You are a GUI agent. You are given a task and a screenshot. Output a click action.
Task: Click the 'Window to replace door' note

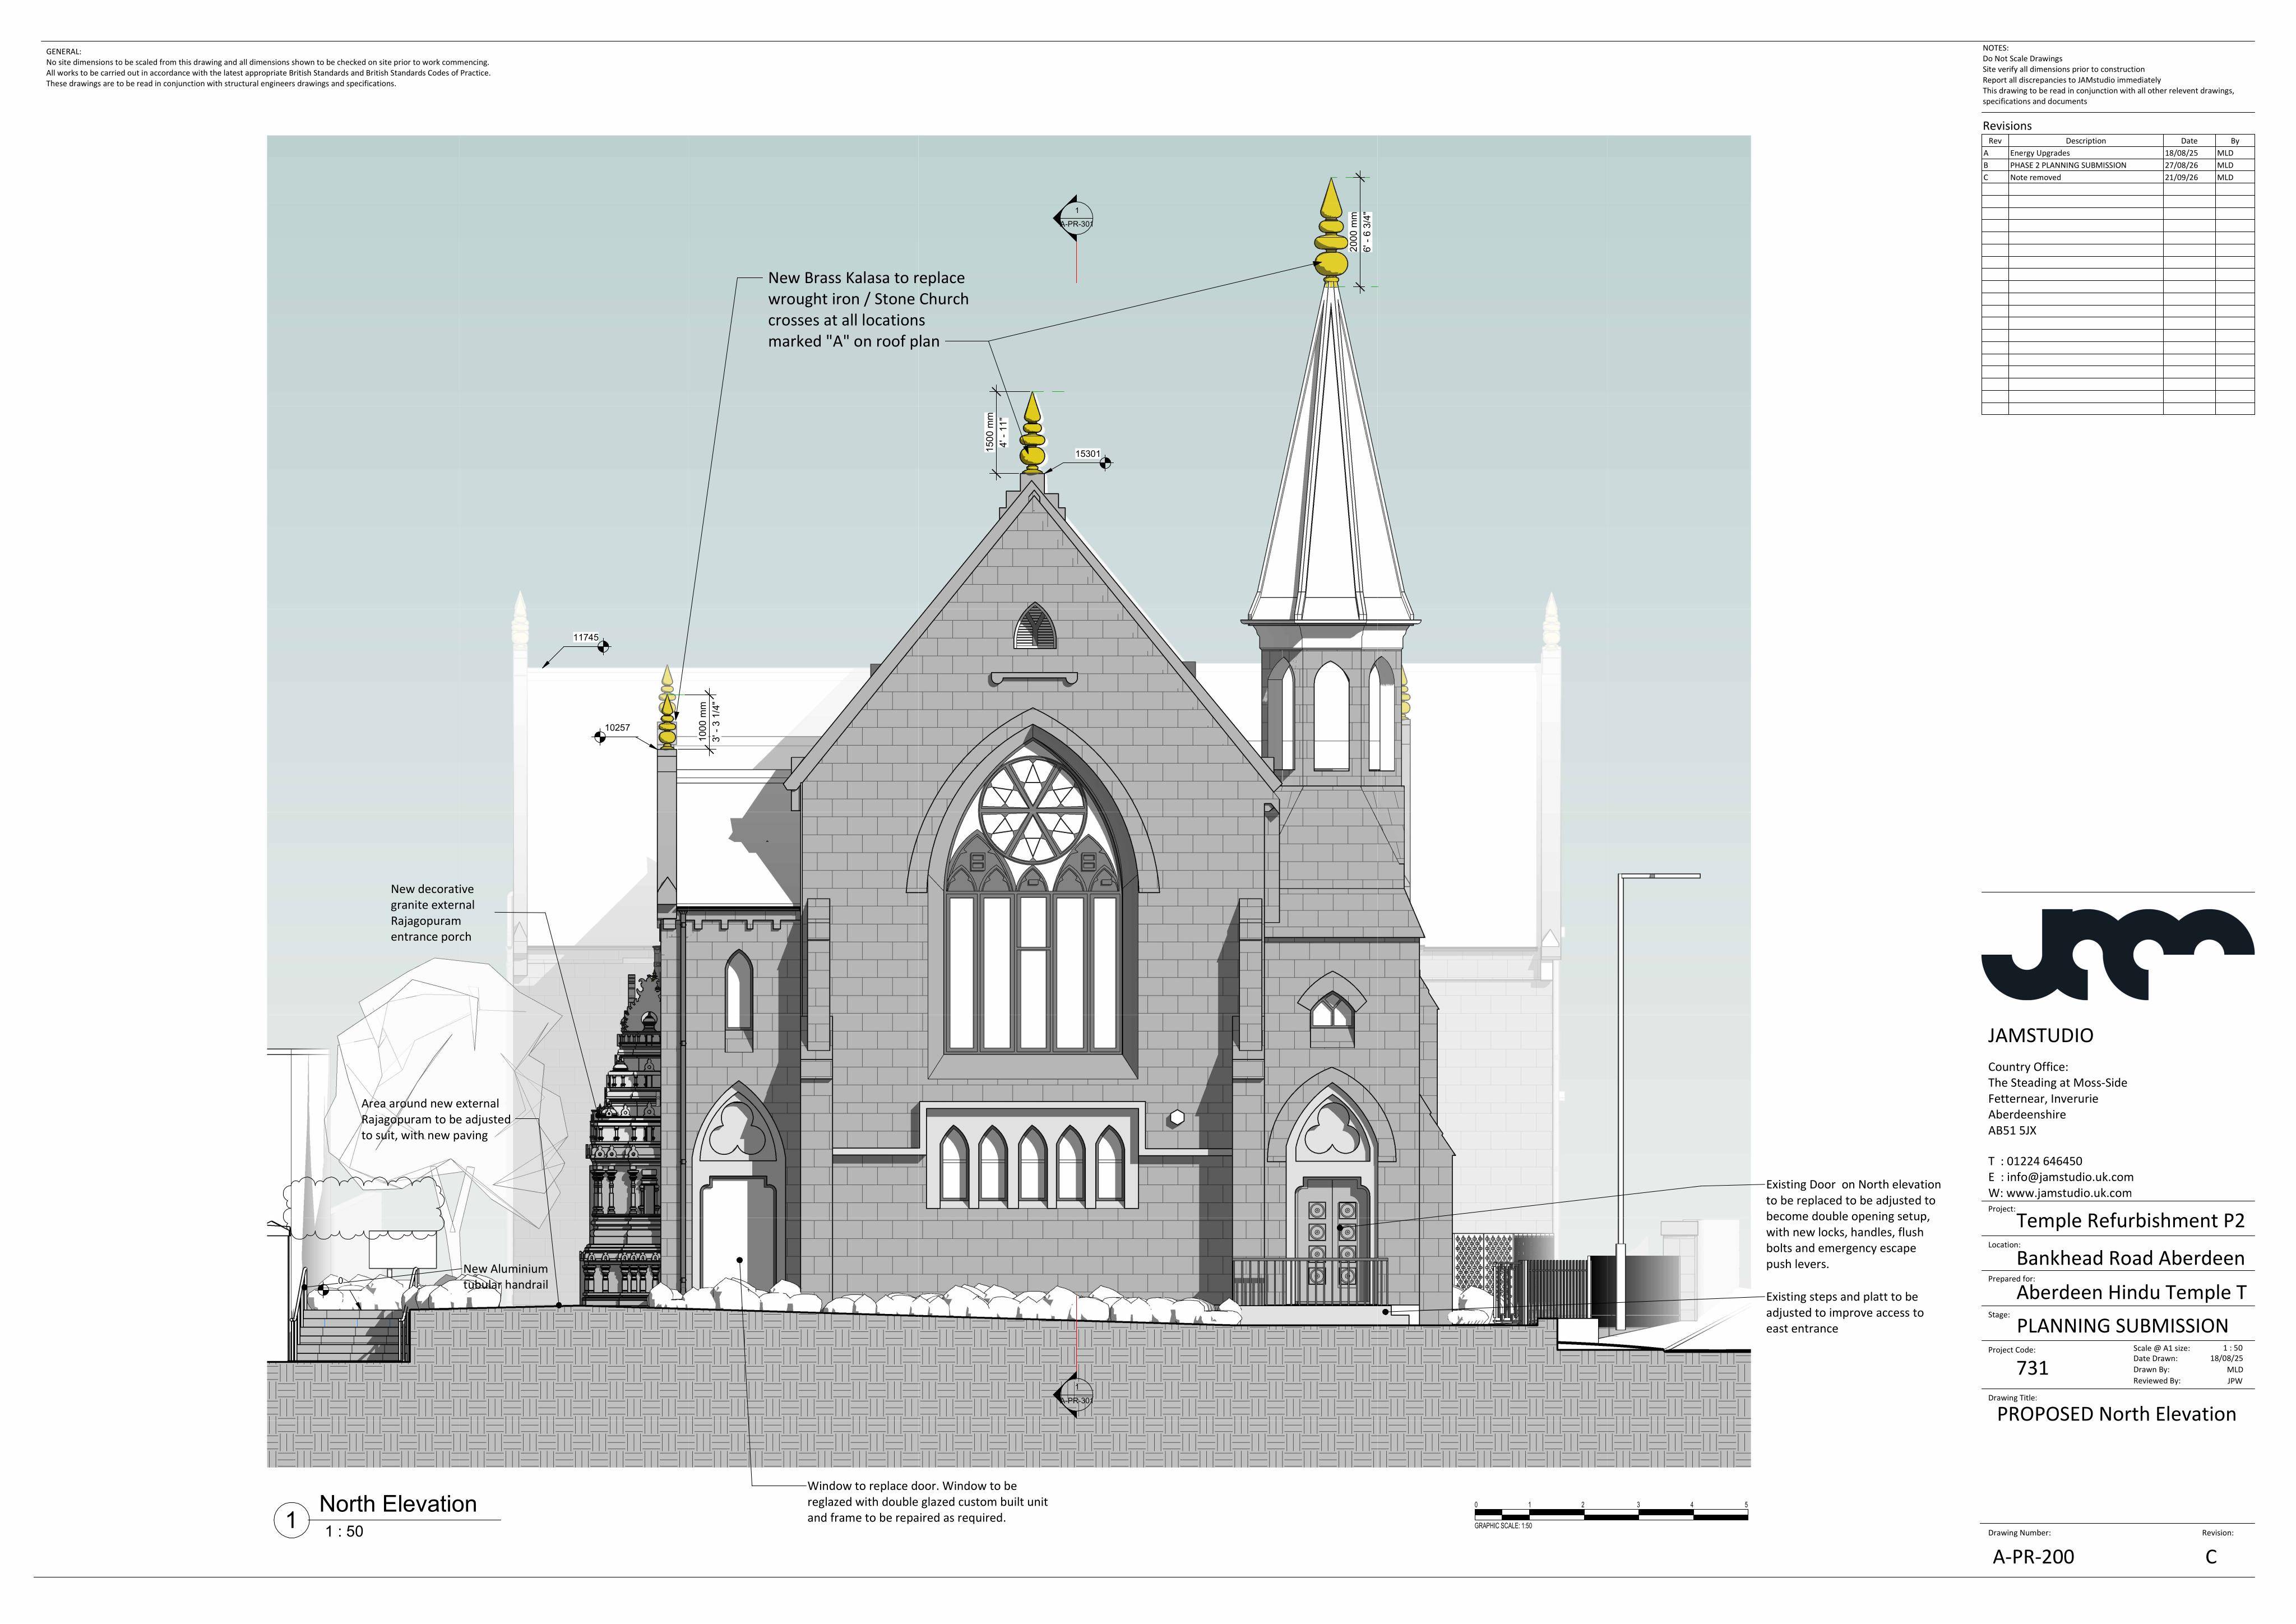click(928, 1502)
